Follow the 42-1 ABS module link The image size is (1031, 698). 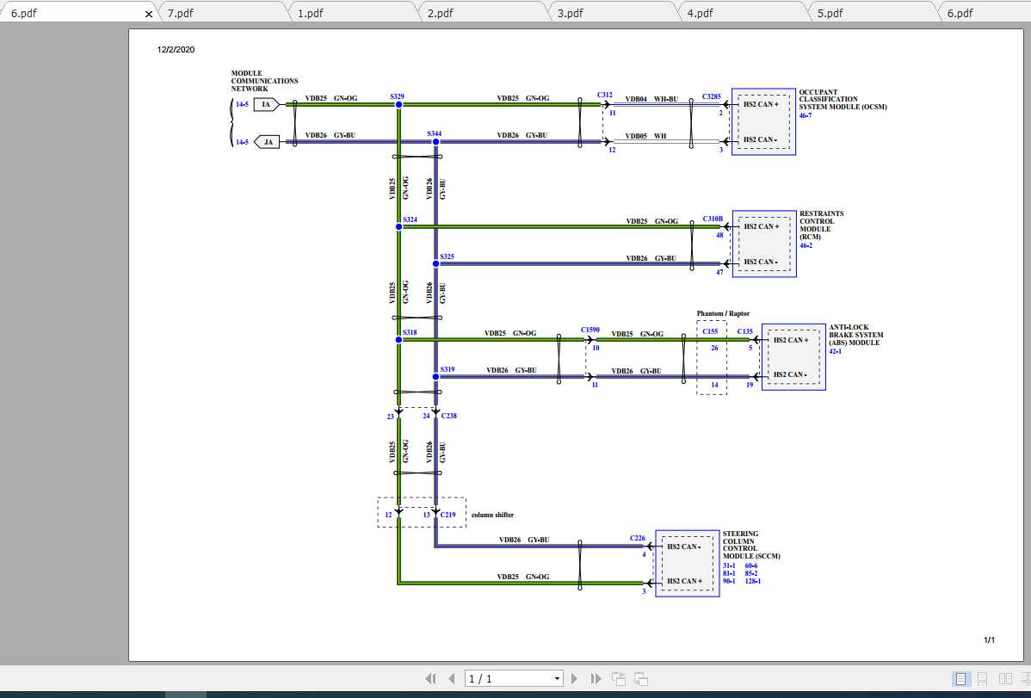pyautogui.click(x=835, y=351)
